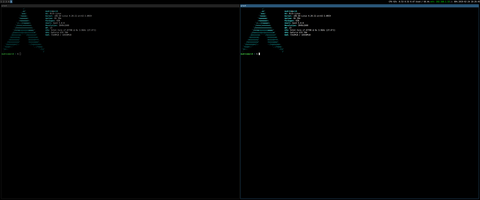Image resolution: width=480 pixels, height=200 pixels.
Task: Switch to workspace 1 in the bar
Action: click(x=1, y=1)
